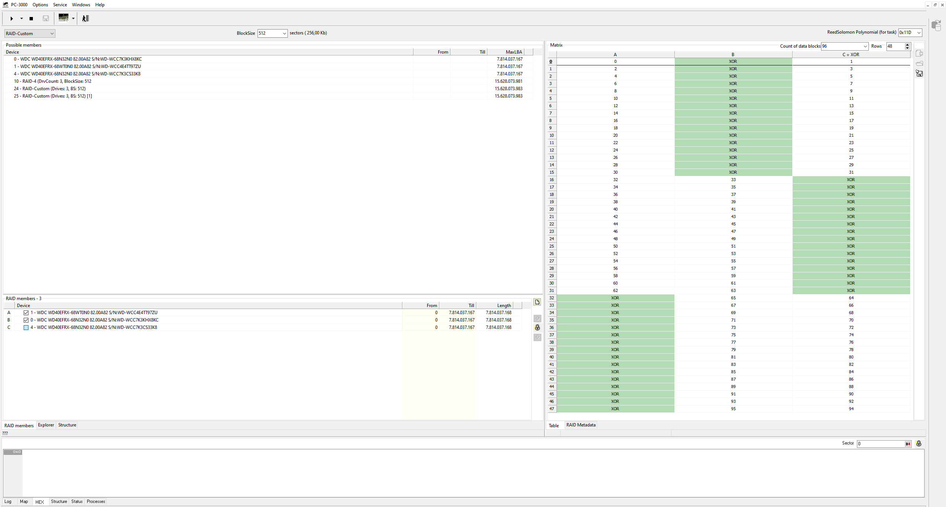Open the RAID-Custom type dropdown
This screenshot has height=507, width=946.
30,34
